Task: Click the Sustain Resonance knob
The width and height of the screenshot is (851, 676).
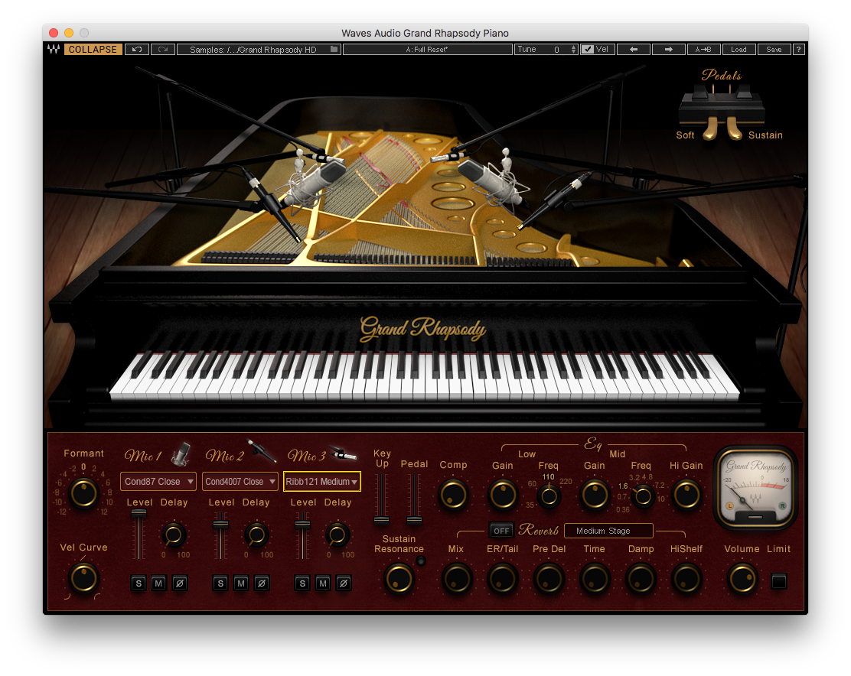Action: pyautogui.click(x=399, y=578)
